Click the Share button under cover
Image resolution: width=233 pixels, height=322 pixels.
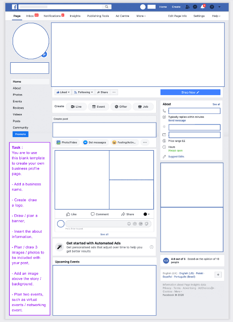[102, 92]
